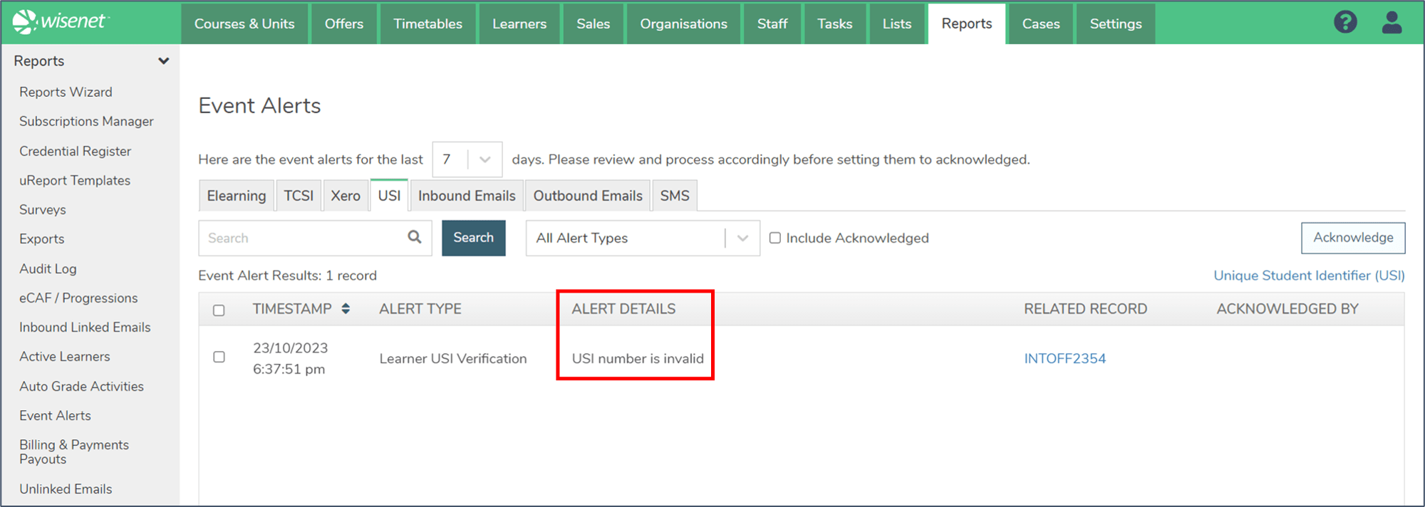Click the Acknowledge button
The height and width of the screenshot is (507, 1425).
click(1353, 238)
